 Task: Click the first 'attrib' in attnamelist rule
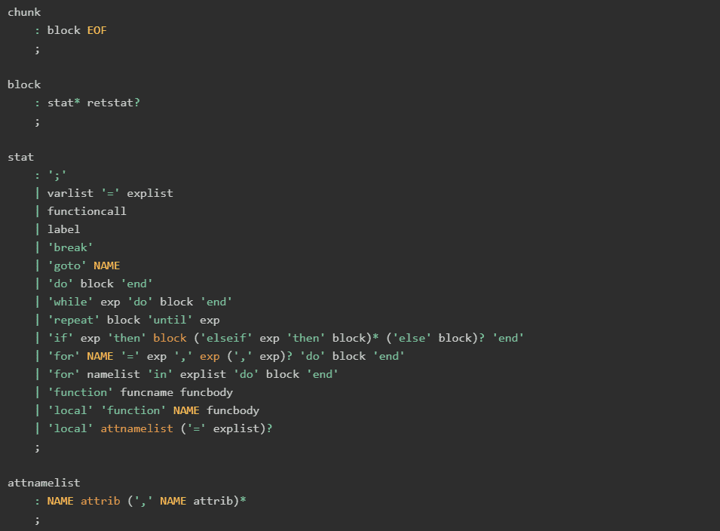pyautogui.click(x=100, y=501)
